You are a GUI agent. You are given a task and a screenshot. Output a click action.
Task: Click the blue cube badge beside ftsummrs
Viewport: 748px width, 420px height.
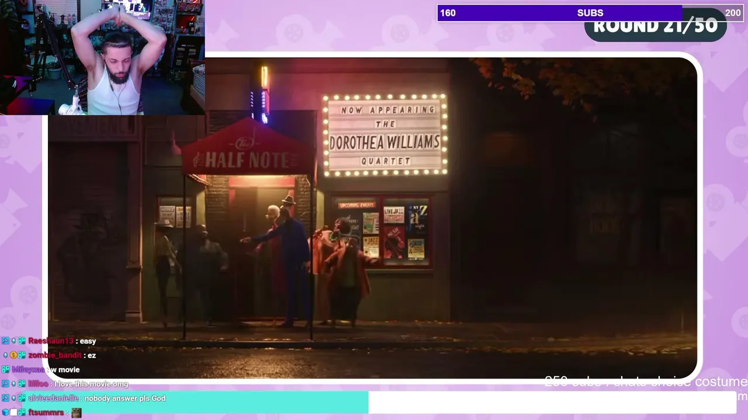pyautogui.click(x=5, y=412)
